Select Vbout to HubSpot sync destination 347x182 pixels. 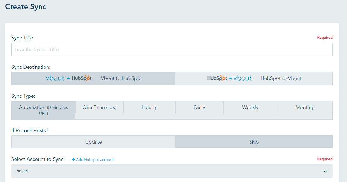93,78
